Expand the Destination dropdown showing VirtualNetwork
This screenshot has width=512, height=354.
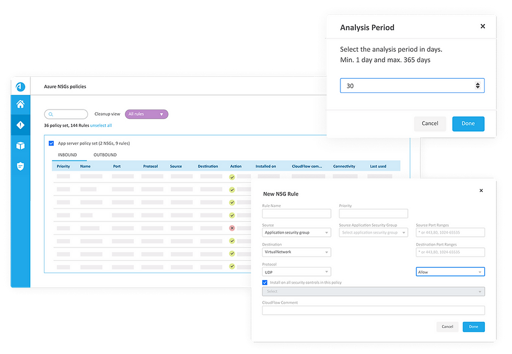click(296, 252)
